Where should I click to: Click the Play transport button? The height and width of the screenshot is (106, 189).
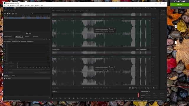pos(86,88)
